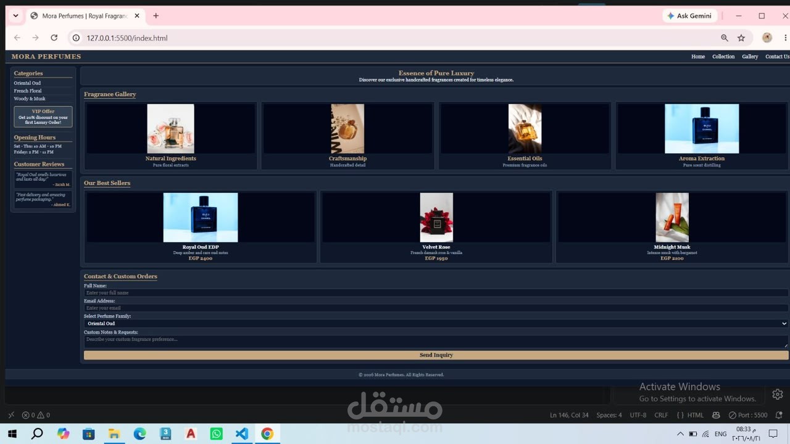
Task: Click the errors and warnings indicator in status bar
Action: click(36, 415)
